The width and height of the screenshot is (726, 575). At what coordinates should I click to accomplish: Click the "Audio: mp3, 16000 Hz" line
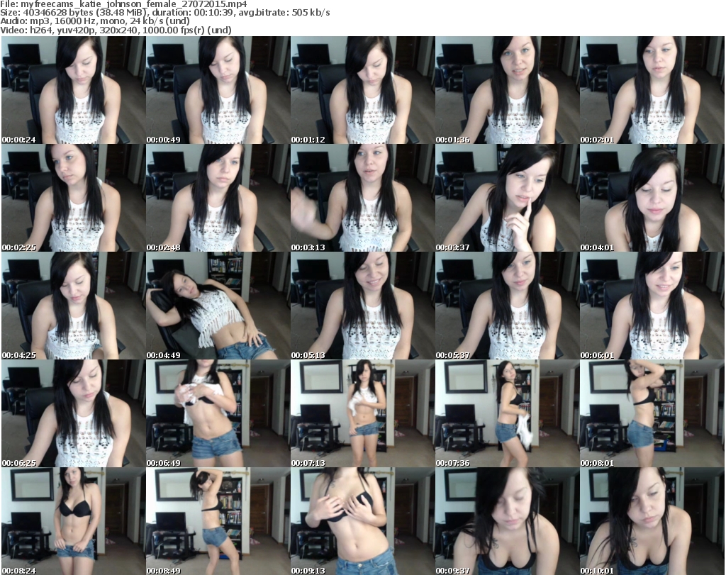tap(95, 21)
